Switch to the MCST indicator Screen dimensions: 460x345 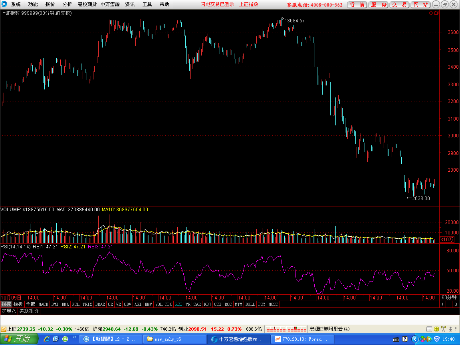coord(273,304)
